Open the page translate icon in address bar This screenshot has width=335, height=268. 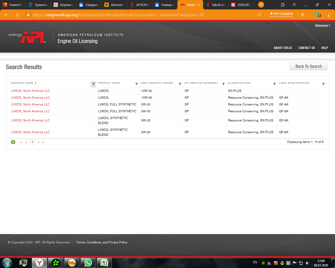pyautogui.click(x=259, y=15)
